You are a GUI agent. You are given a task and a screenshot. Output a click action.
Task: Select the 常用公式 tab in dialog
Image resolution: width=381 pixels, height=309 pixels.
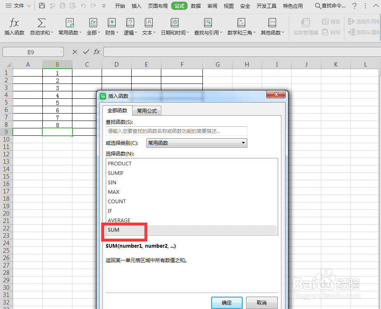[x=147, y=111]
